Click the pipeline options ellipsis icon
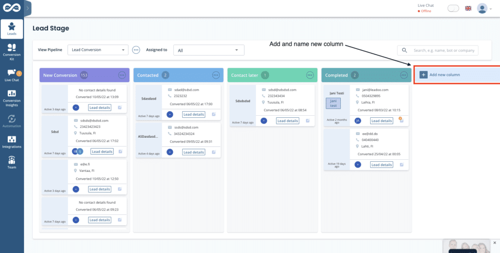 click(x=136, y=50)
